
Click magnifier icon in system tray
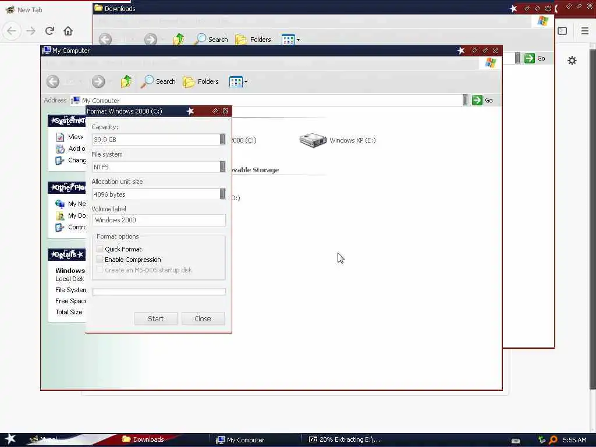tap(553, 440)
